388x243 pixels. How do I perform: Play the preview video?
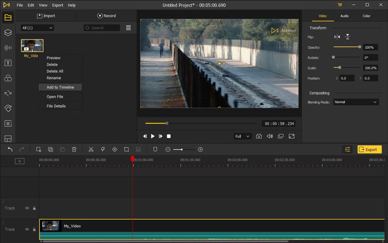tap(153, 136)
